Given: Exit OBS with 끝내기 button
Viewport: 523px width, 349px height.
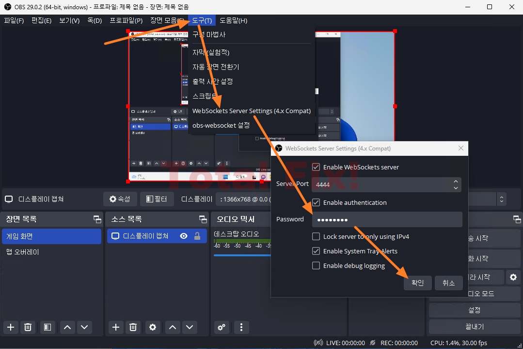Looking at the screenshot, I should tap(475, 327).
